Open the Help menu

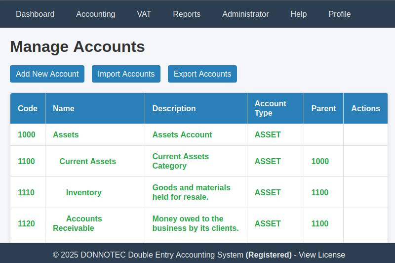pyautogui.click(x=299, y=14)
